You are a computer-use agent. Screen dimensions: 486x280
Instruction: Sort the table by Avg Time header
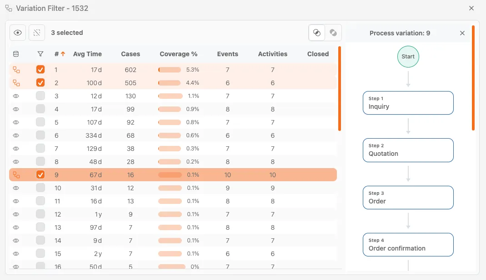click(87, 54)
